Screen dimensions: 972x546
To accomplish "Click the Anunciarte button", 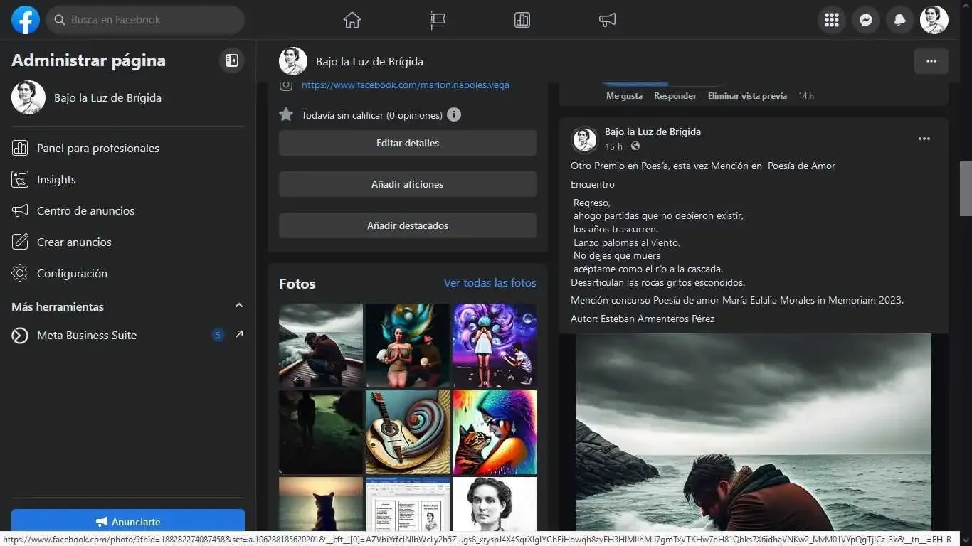I will [x=128, y=521].
